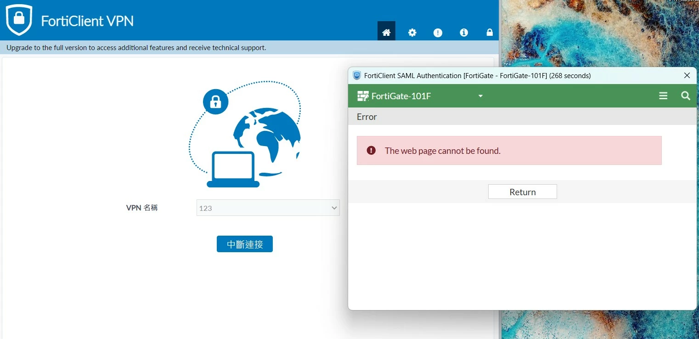Open the FortiGate hamburger menu
The width and height of the screenshot is (699, 339).
coord(663,96)
